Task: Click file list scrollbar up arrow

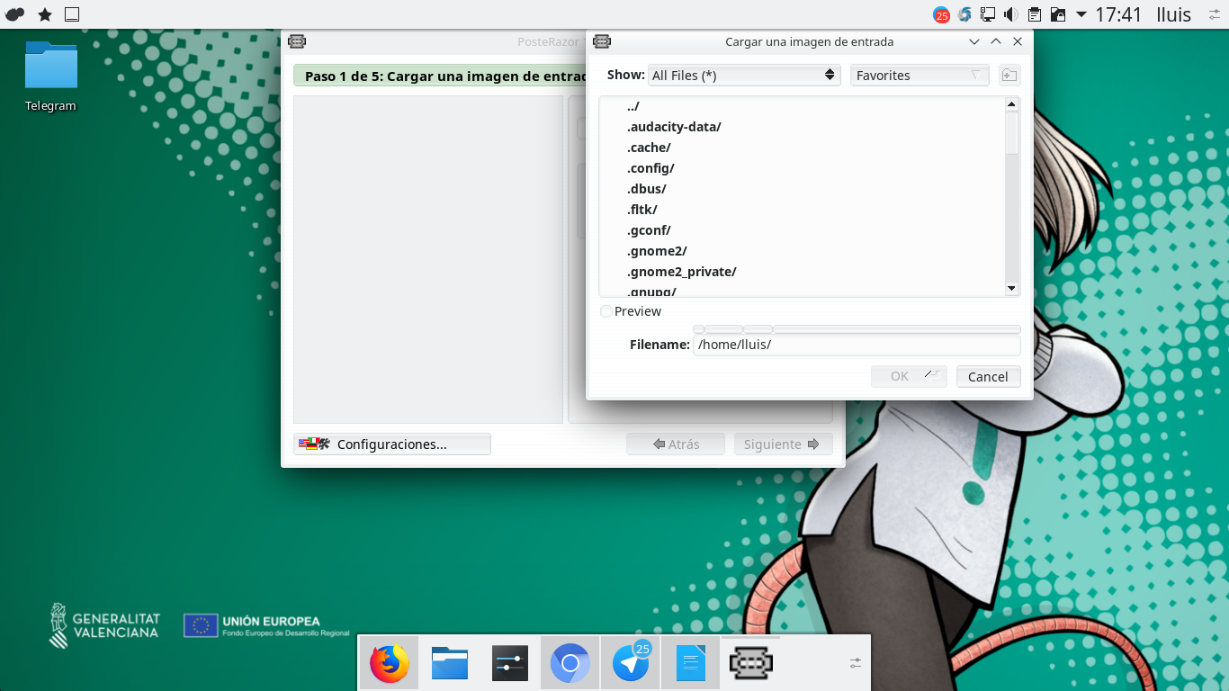Action: tap(1012, 104)
